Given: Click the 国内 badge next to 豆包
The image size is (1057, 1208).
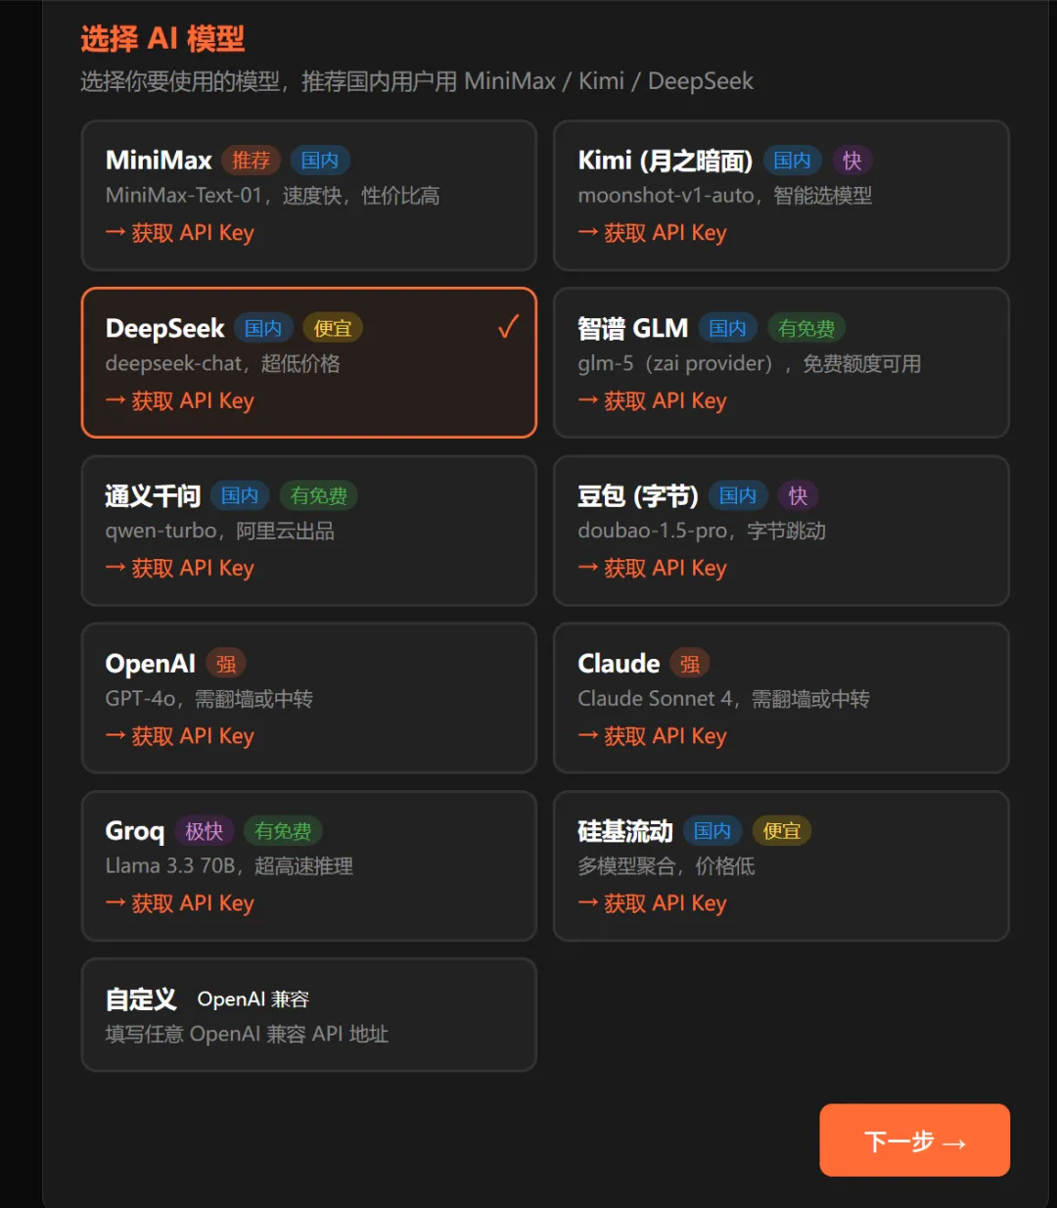Looking at the screenshot, I should [738, 495].
